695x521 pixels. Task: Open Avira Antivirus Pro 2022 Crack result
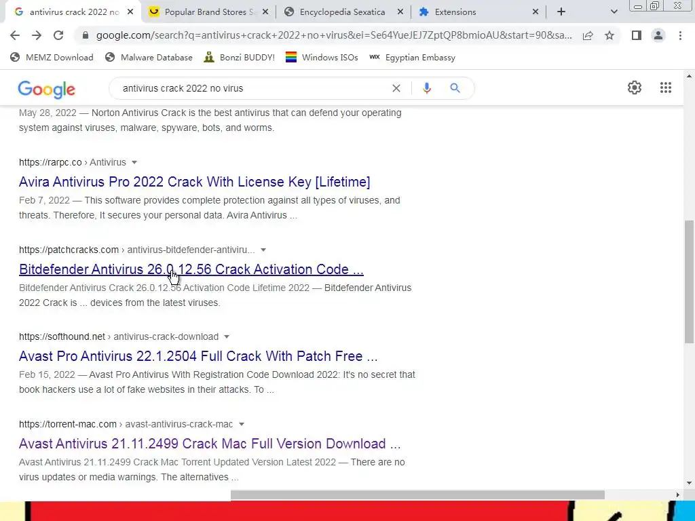coord(195,182)
